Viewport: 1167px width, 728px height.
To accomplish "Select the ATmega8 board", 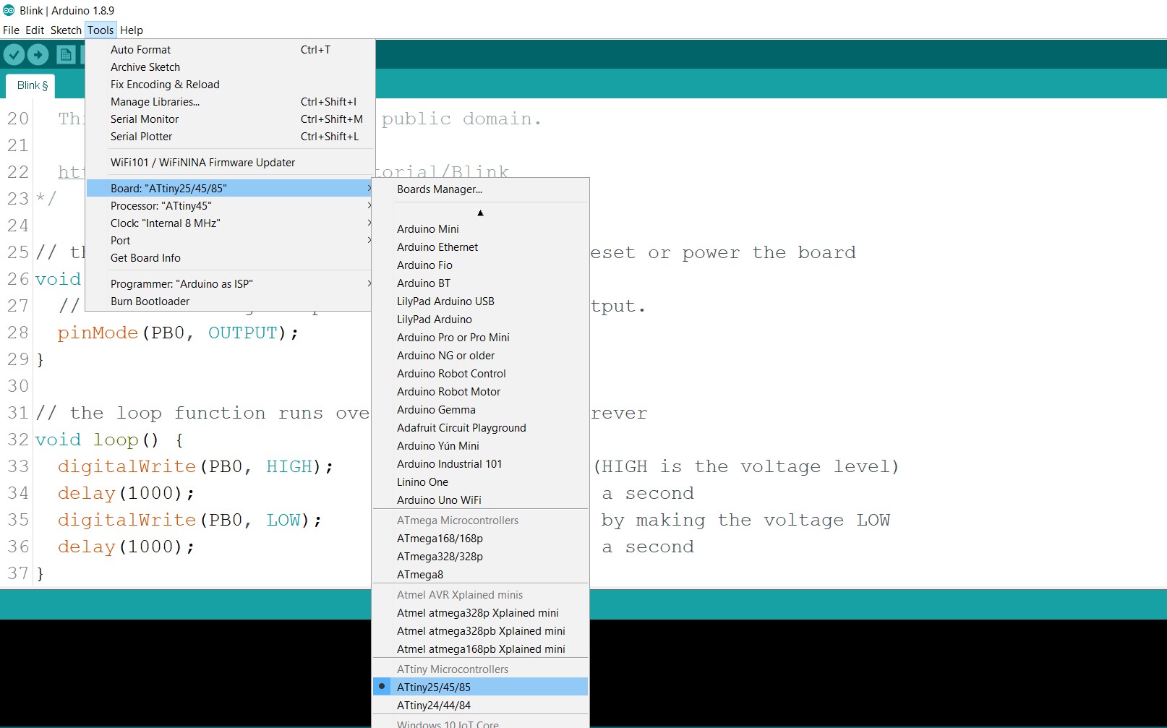I will tap(480, 575).
